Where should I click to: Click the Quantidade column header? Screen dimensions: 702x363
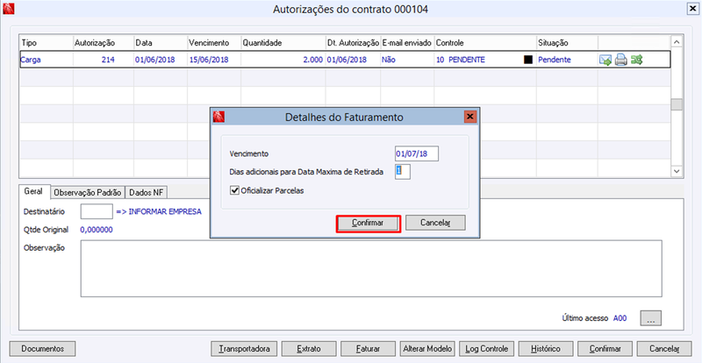pos(283,43)
